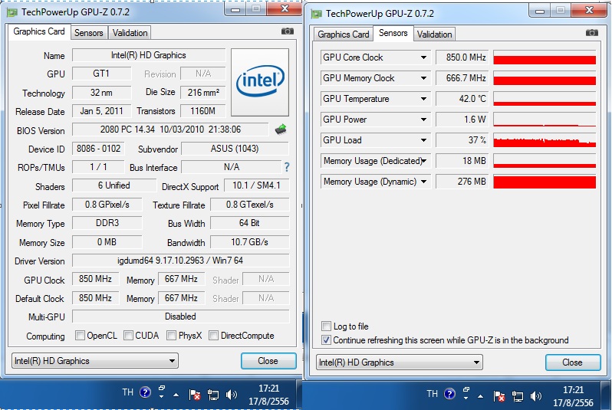Switch to the Validation tab in the right window
The image size is (612, 410).
click(434, 34)
